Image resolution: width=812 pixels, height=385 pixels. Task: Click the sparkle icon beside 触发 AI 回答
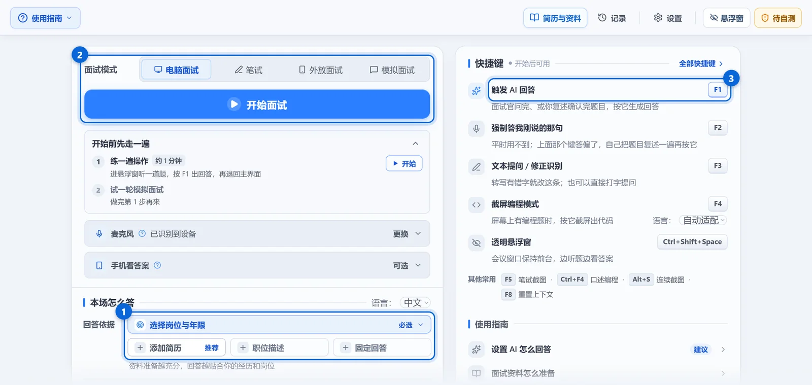point(476,91)
